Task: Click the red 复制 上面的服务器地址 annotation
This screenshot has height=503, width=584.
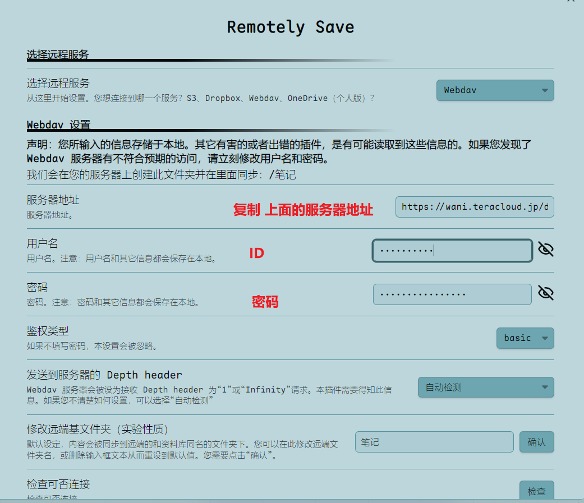Action: pyautogui.click(x=303, y=210)
